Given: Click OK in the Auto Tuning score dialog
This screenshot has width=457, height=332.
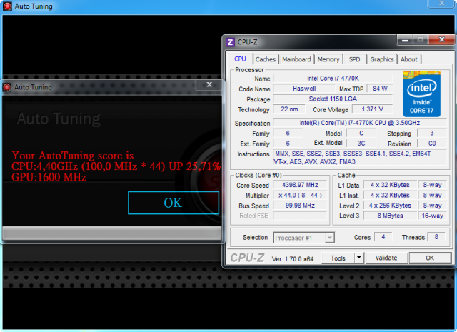Looking at the screenshot, I should point(174,203).
